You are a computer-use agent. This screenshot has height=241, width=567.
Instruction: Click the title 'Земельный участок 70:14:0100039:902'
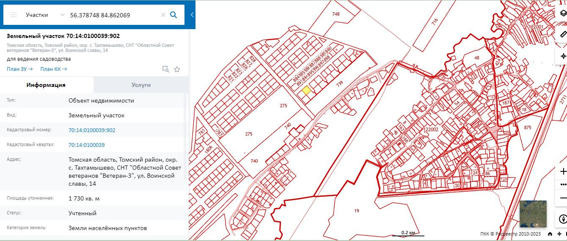click(63, 36)
